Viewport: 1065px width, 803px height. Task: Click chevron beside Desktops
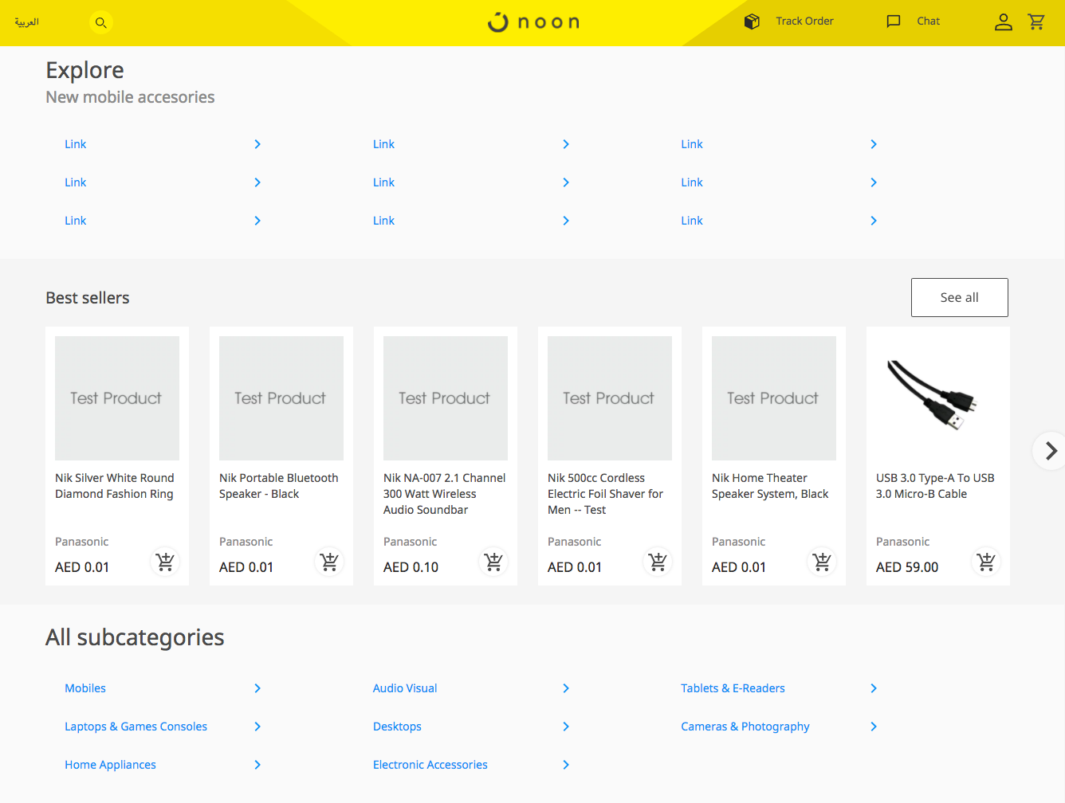(566, 727)
